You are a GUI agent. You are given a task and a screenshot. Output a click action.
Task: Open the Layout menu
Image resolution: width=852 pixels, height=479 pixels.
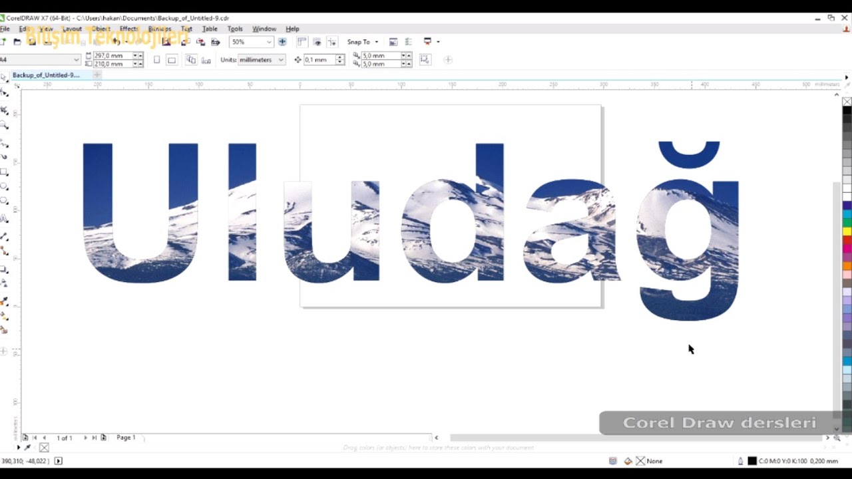[72, 29]
